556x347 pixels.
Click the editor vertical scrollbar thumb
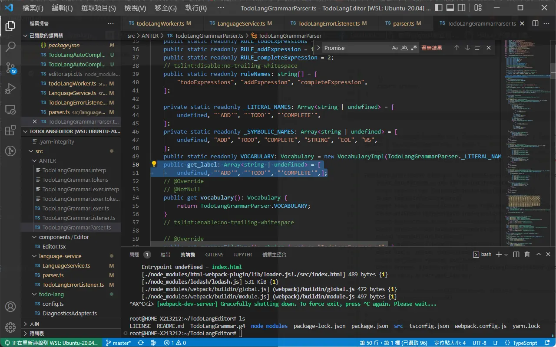553,69
